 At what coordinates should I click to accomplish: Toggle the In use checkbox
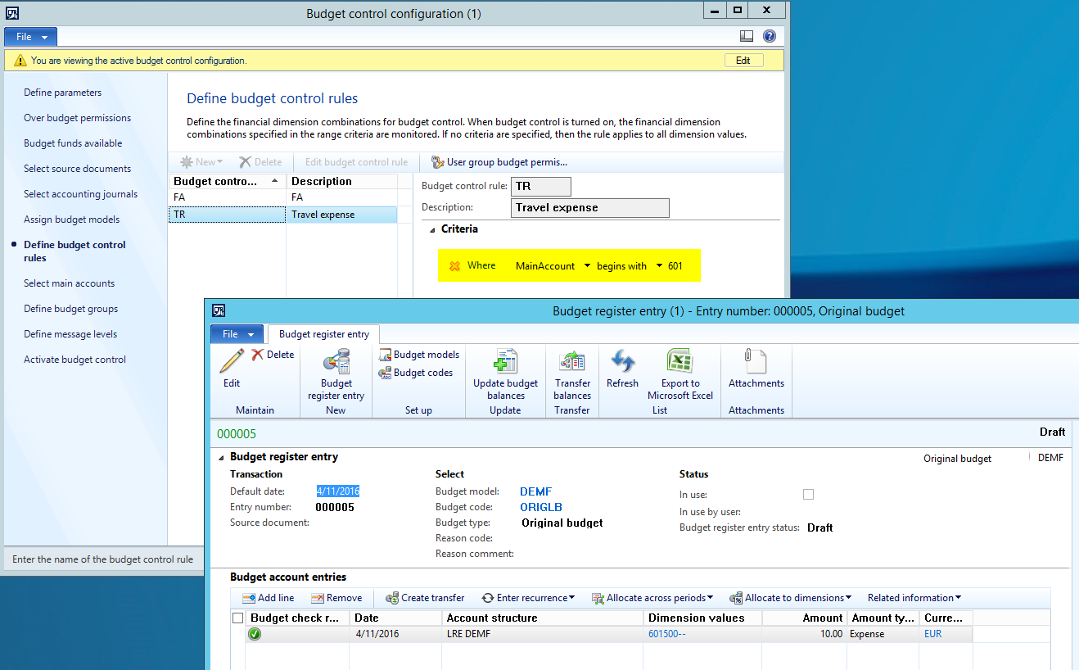[809, 495]
